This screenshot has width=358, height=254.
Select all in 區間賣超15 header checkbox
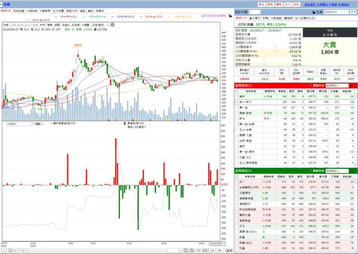pos(237,177)
